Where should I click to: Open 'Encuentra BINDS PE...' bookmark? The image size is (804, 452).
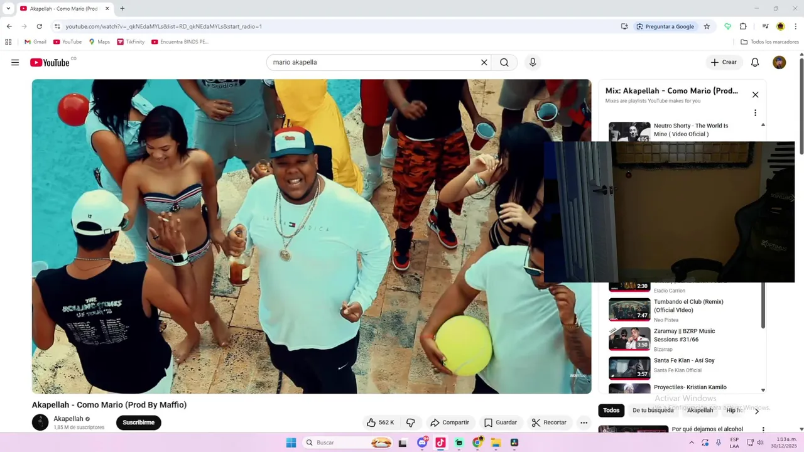click(180, 42)
